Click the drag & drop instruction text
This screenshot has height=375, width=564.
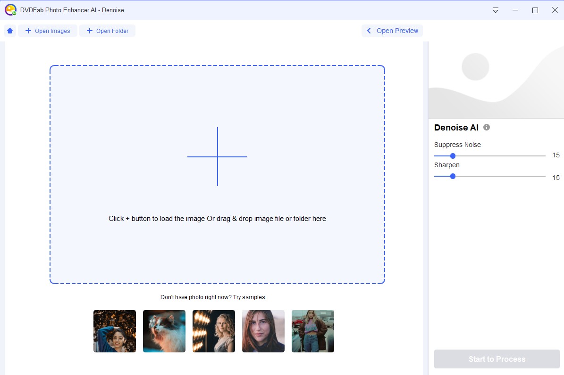[x=217, y=219]
